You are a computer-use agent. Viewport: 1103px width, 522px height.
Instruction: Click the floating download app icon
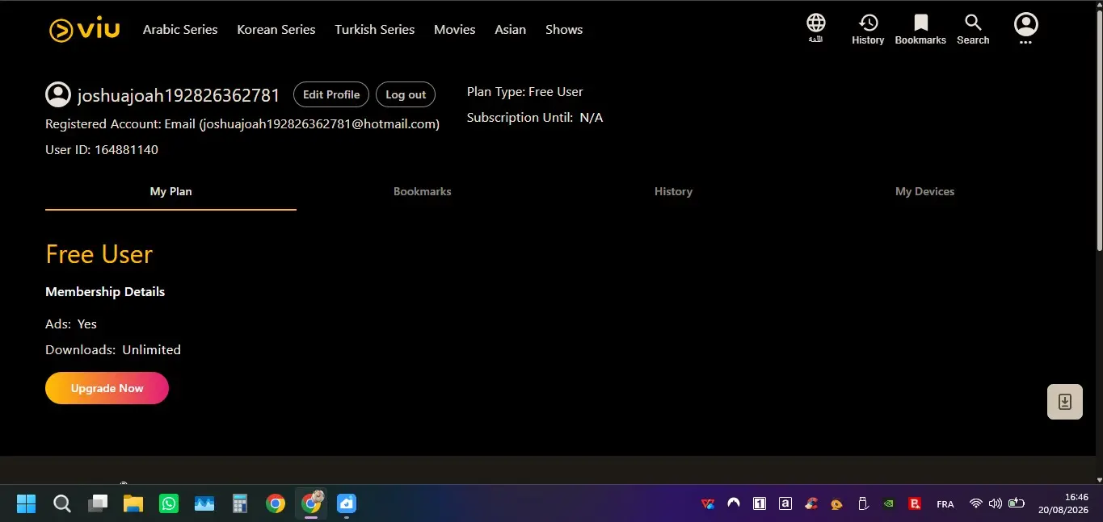(1064, 402)
